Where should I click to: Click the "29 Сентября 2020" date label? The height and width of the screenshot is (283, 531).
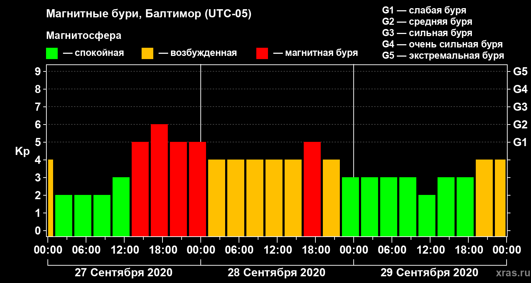429,273
